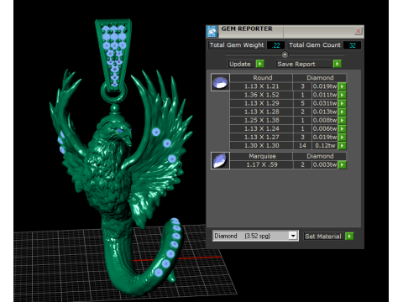
Task: Select the 1.36 X 1.52 size cell
Action: tap(261, 95)
